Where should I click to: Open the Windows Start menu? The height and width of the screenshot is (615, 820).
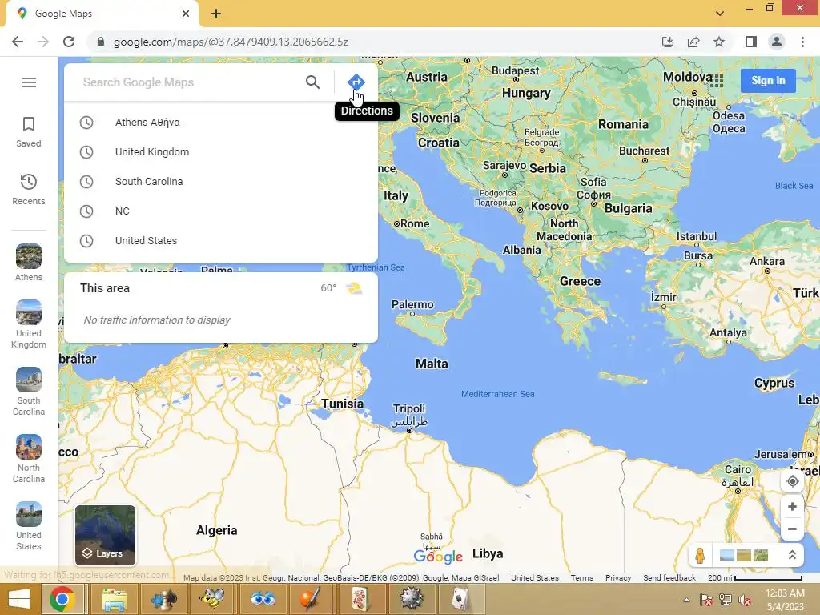point(20,599)
